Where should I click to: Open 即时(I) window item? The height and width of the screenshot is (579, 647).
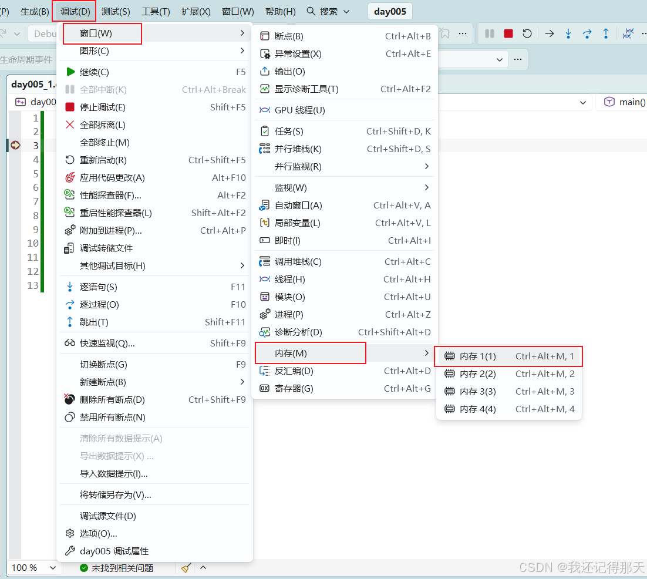pos(345,241)
